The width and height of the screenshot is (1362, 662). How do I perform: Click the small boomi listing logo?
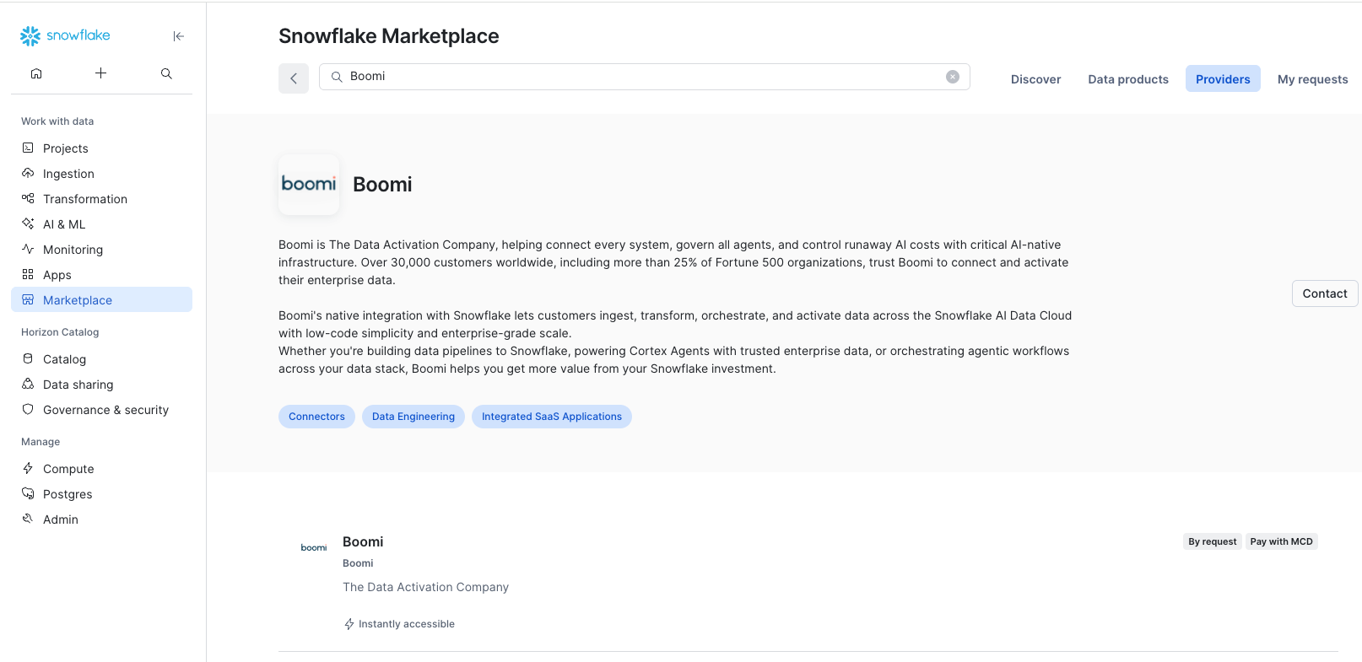point(314,548)
